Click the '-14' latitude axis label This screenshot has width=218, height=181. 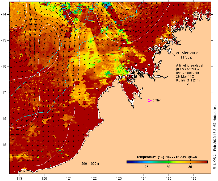click(3, 14)
